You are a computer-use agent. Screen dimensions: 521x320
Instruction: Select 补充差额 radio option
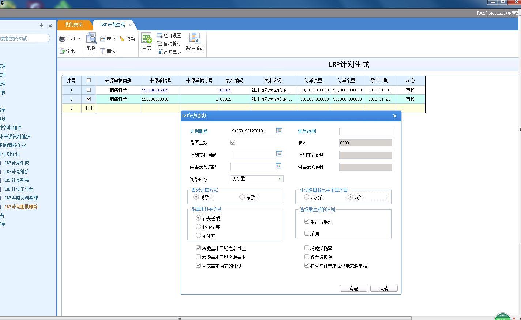pyautogui.click(x=198, y=218)
